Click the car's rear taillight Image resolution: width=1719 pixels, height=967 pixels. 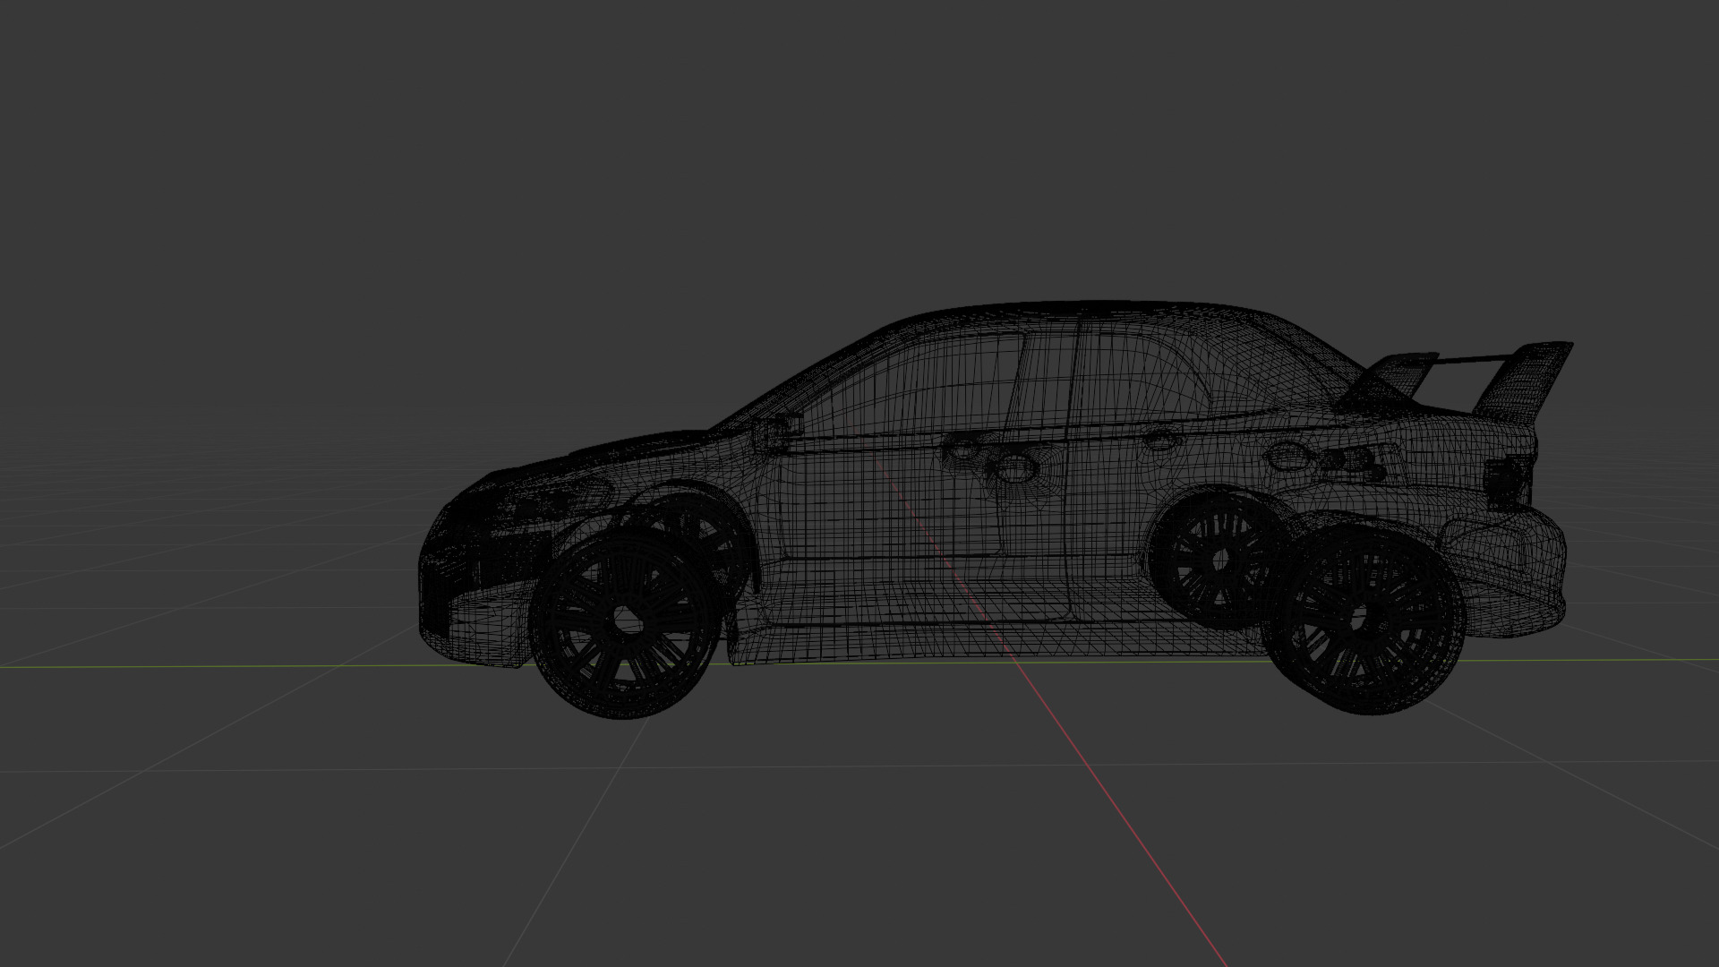1509,482
